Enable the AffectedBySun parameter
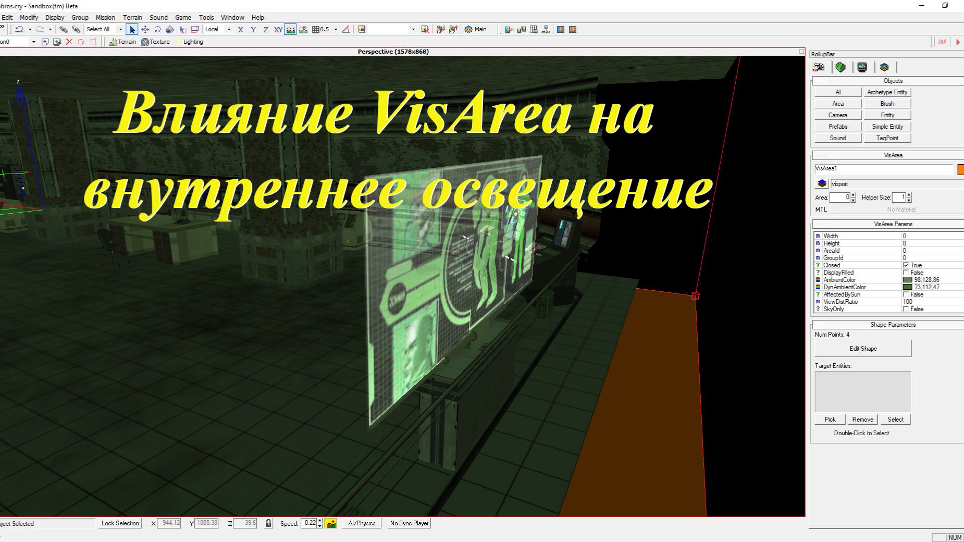 coord(906,294)
